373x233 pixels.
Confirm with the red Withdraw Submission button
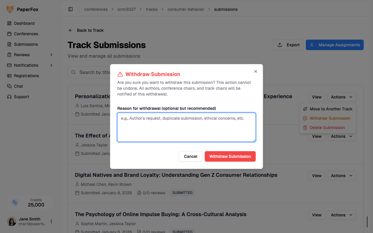point(230,156)
